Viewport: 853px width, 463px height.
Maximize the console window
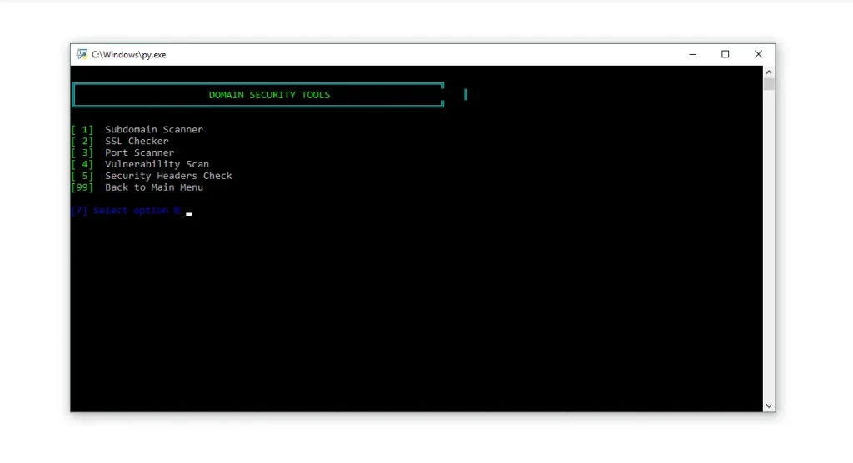pos(725,54)
